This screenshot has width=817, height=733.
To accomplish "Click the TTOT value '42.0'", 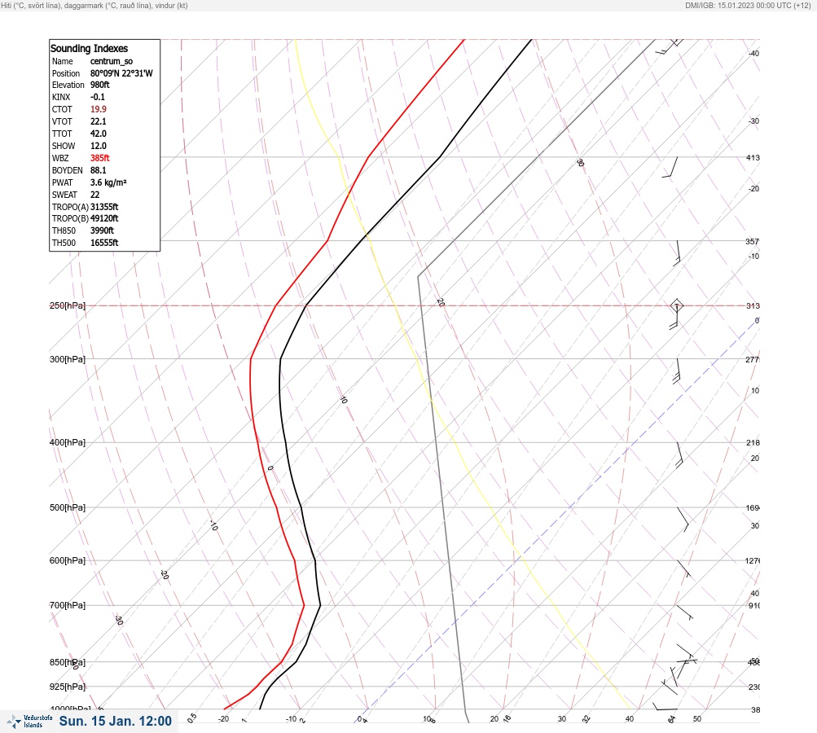I will [99, 134].
